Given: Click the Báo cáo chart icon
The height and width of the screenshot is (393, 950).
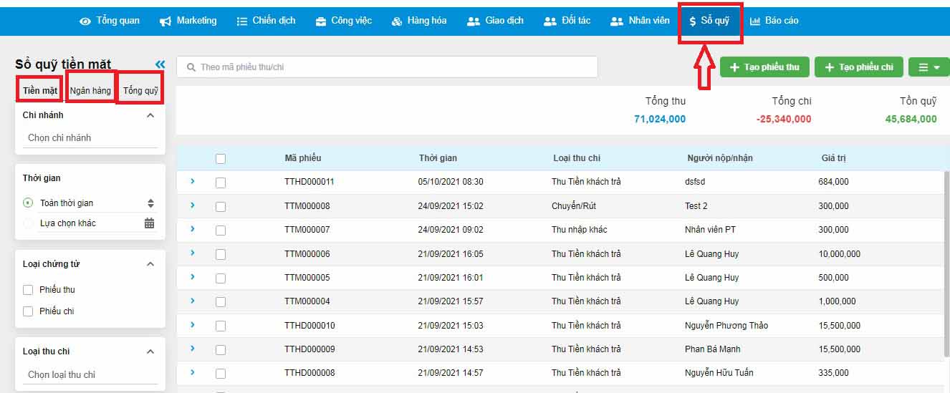Looking at the screenshot, I should click(755, 21).
